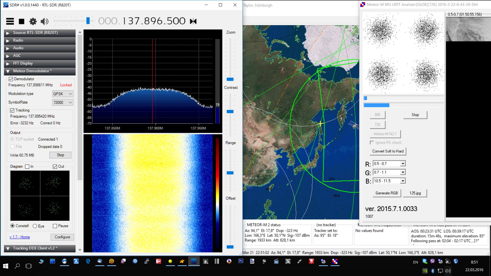Screen dimensions: 491x276
Task: Select the Constell radio button
Action: point(12,226)
